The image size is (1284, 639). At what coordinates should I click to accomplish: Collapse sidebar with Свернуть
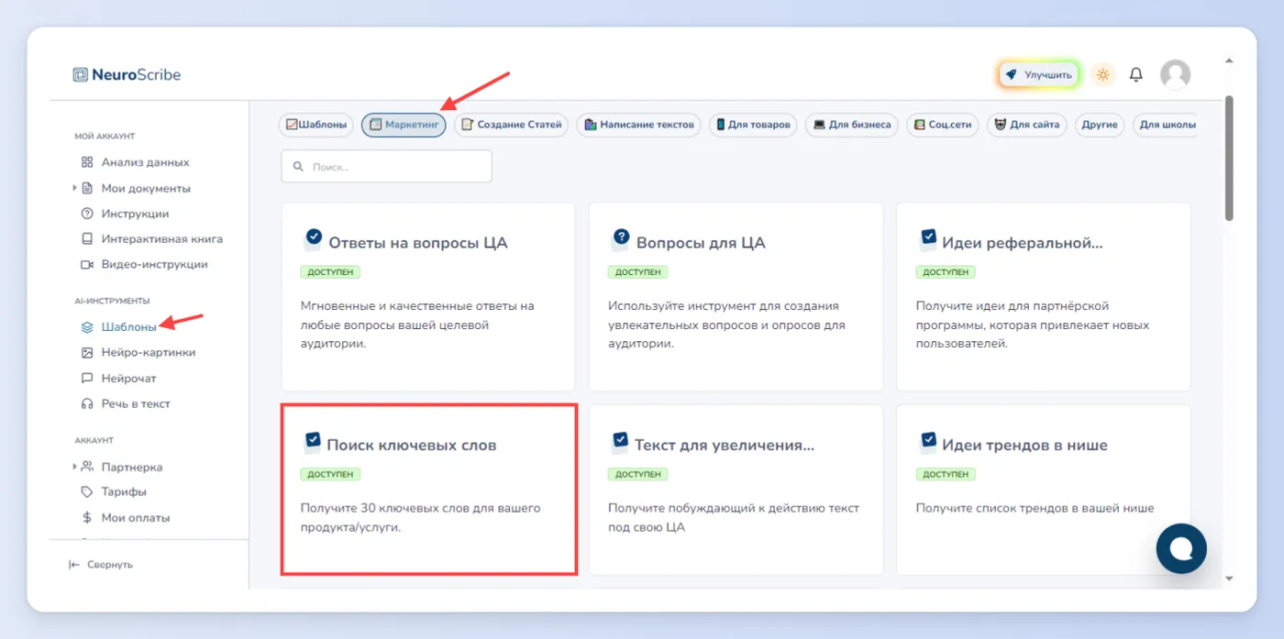click(101, 565)
